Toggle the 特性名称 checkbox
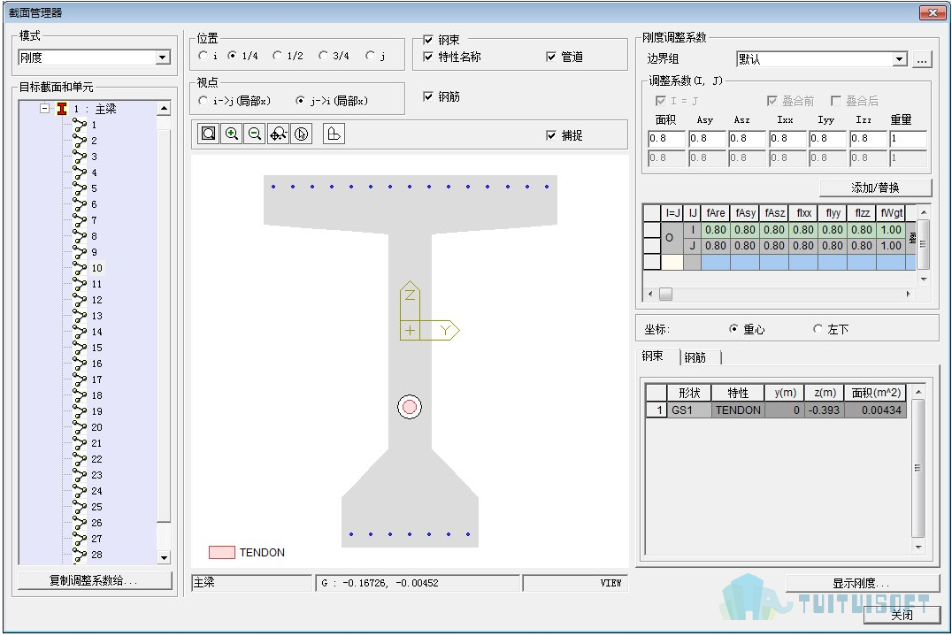952x636 pixels. (x=428, y=57)
